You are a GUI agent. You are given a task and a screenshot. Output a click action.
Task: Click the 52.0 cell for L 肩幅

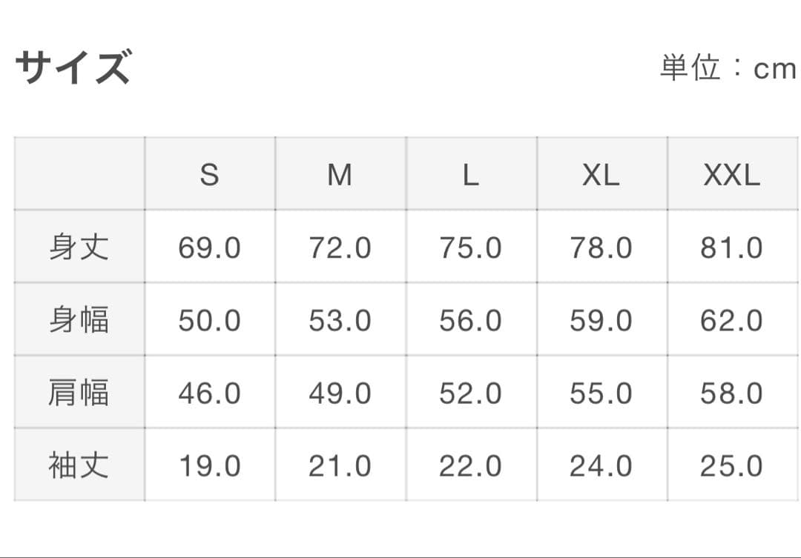point(470,393)
